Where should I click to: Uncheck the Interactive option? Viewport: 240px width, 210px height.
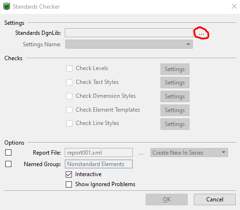click(69, 174)
